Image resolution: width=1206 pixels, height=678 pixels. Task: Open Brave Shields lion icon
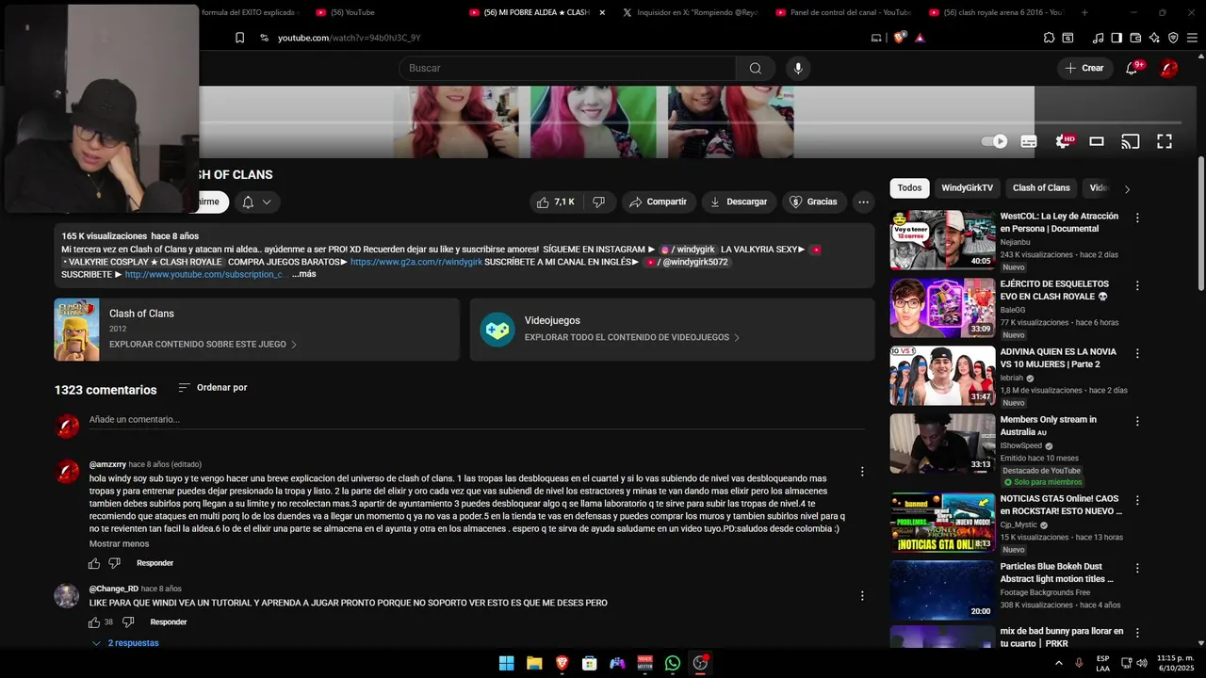point(899,38)
